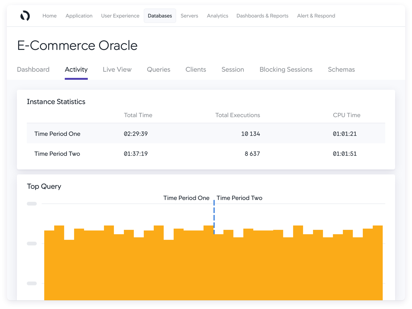Open the Home menu item
412x309 pixels.
click(x=49, y=16)
